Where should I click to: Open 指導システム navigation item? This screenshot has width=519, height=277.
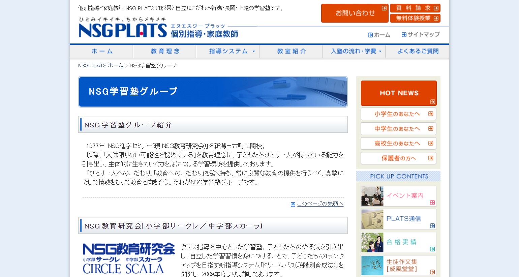tap(228, 51)
